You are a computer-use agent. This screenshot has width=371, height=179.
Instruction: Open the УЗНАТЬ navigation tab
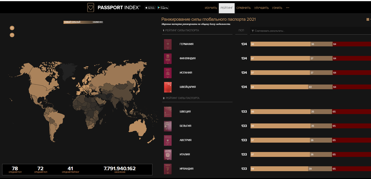(277, 8)
